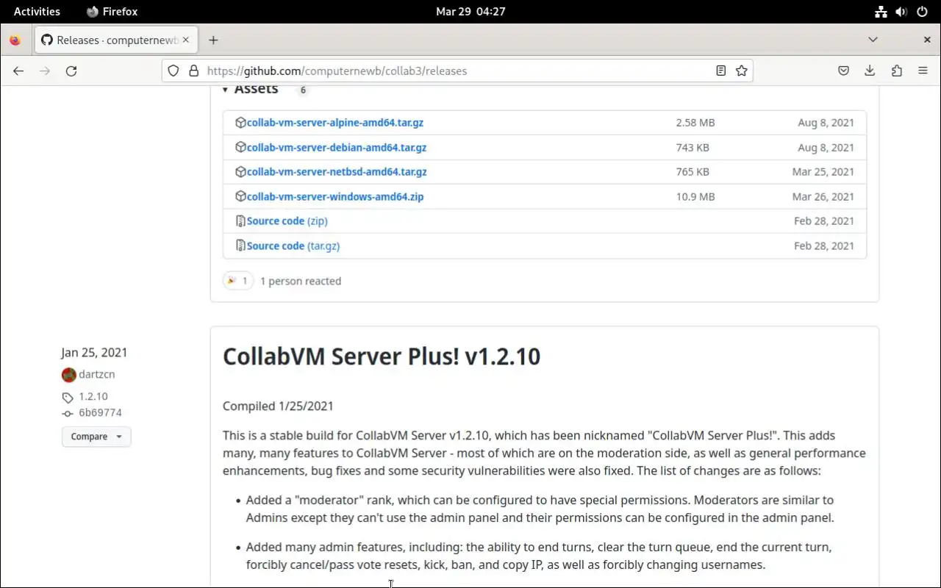Click the 2.58 MB size text
Image resolution: width=941 pixels, height=588 pixels.
coord(695,123)
